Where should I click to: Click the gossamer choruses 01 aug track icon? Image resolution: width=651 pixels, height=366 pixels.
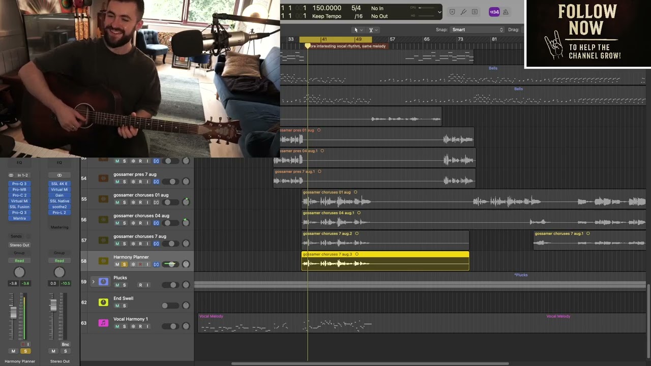tap(103, 199)
